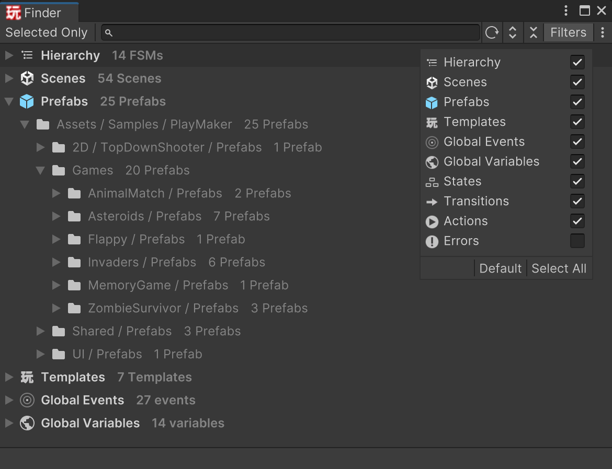The image size is (612, 469).
Task: Expand UI / Prefabs folder
Action: tap(40, 355)
